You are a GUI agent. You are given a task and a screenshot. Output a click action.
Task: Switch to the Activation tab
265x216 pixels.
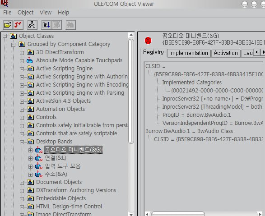click(x=226, y=53)
